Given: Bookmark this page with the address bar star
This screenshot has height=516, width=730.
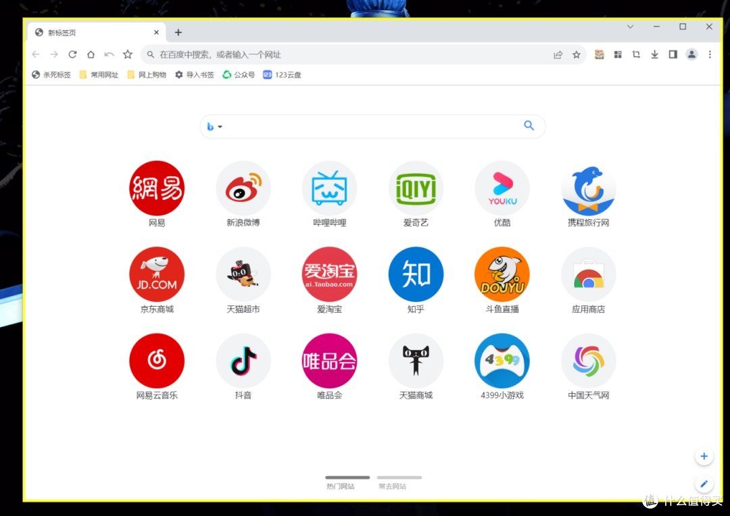Looking at the screenshot, I should (577, 55).
